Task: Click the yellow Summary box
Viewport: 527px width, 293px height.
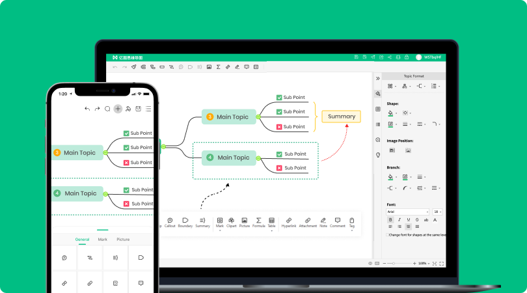Action: point(342,117)
